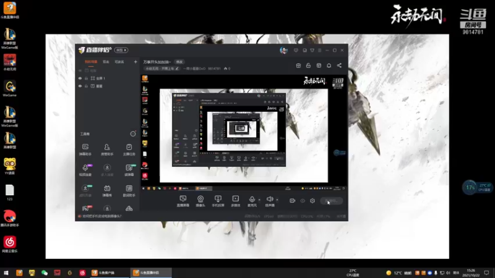Toggle eye of dimmed top source row
The height and width of the screenshot is (278, 495).
coord(80,70)
